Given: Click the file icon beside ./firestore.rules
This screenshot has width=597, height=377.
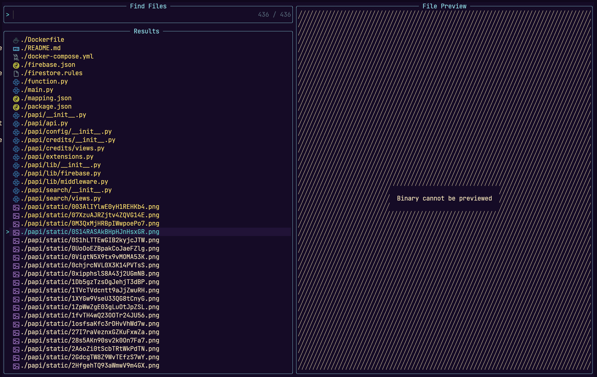Looking at the screenshot, I should [x=16, y=74].
